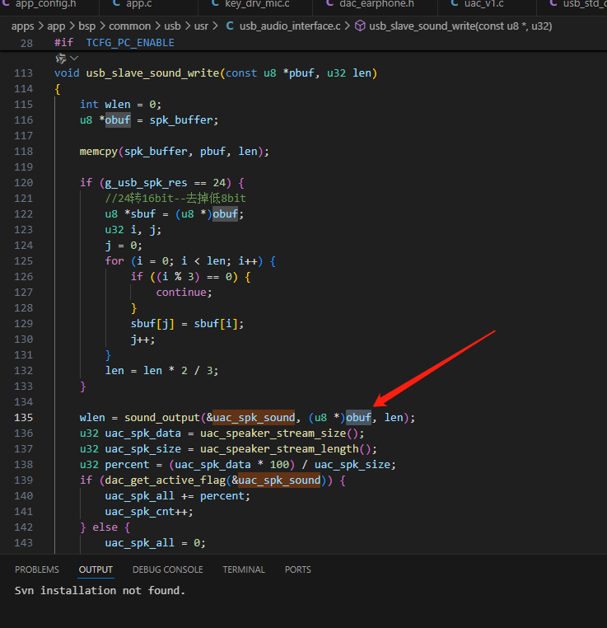Open the 'usr' breadcrumb segment

coord(201,26)
